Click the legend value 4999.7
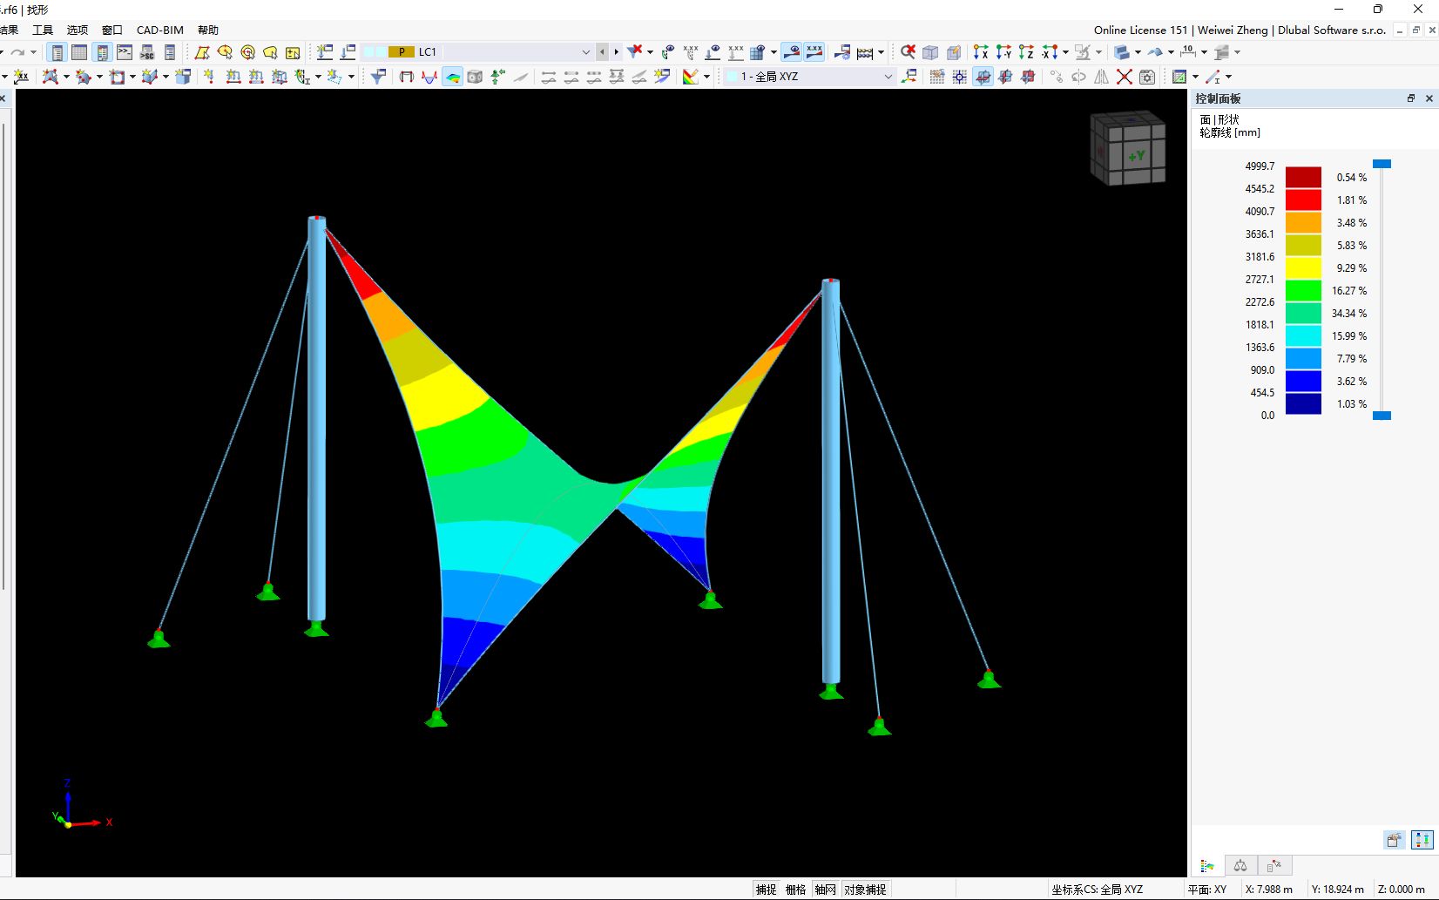Viewport: 1439px width, 900px height. (x=1260, y=166)
